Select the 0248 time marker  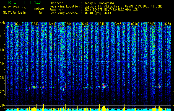[134, 24]
